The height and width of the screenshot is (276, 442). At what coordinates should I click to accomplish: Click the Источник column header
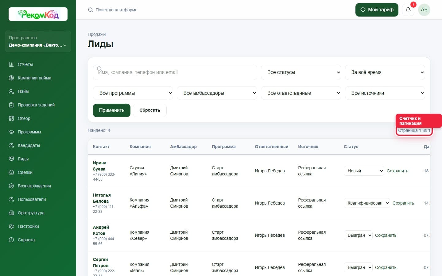[x=308, y=147]
